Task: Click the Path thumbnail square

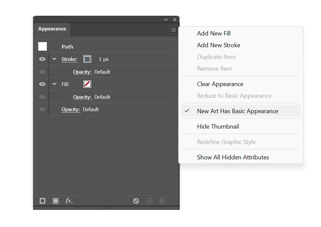Action: (43, 47)
